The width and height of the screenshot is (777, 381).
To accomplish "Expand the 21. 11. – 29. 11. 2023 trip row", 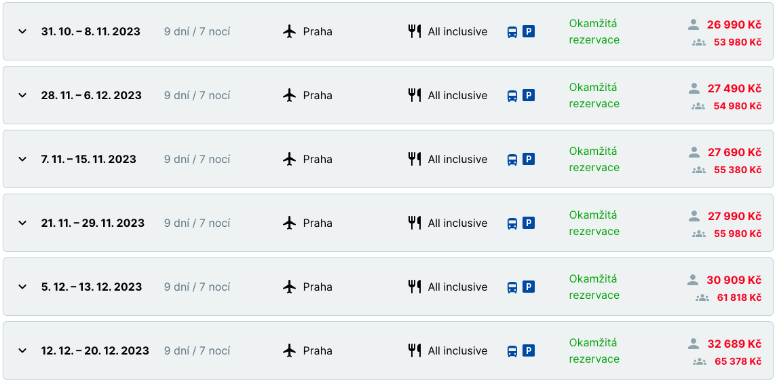I will [x=22, y=223].
